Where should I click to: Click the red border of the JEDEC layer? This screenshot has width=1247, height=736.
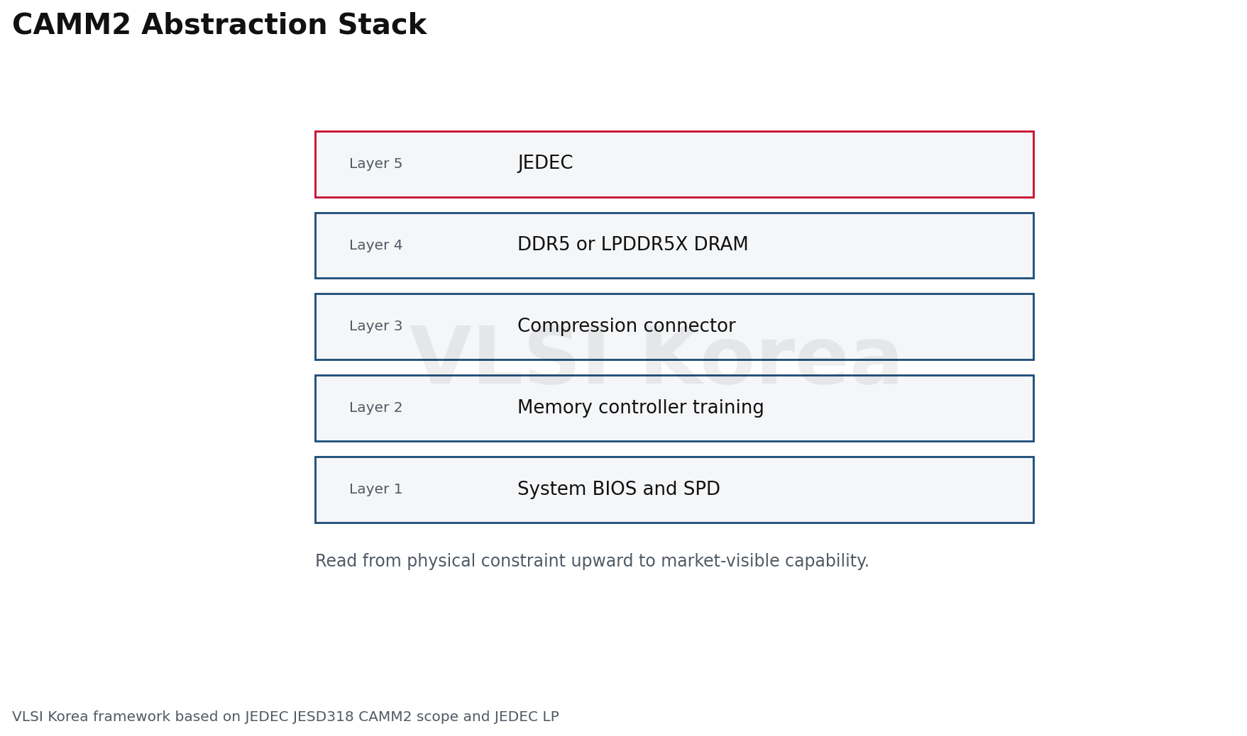tap(674, 132)
